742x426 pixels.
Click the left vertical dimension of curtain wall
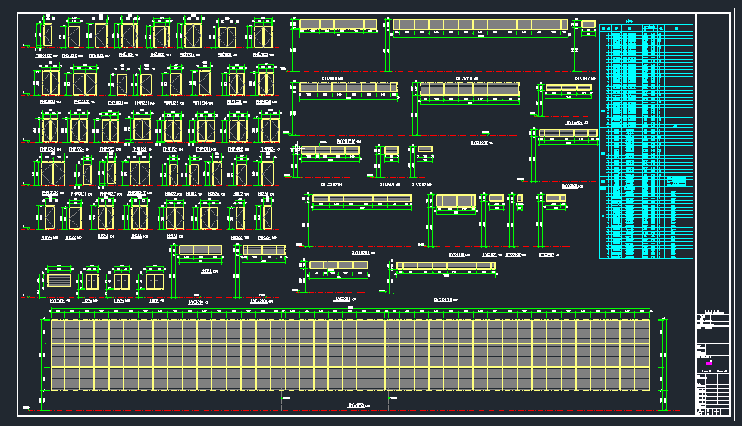(42, 355)
